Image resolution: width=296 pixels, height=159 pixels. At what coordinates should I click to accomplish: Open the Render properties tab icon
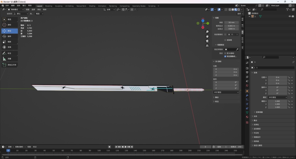click(247, 68)
